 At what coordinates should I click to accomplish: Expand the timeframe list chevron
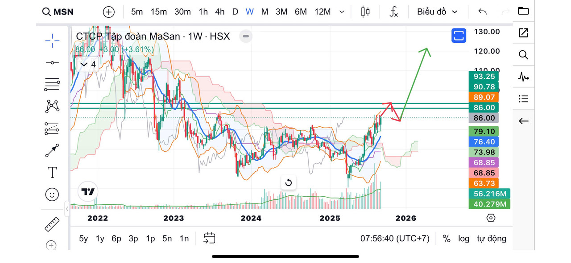342,12
